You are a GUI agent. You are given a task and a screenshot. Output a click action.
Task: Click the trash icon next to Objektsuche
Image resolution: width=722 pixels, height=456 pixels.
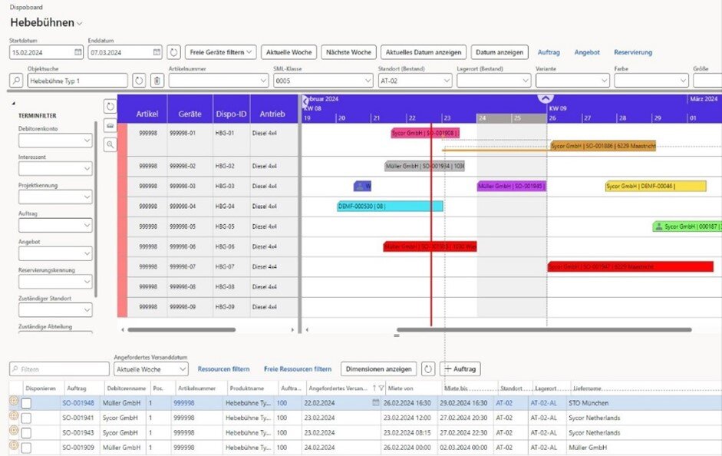pos(157,81)
